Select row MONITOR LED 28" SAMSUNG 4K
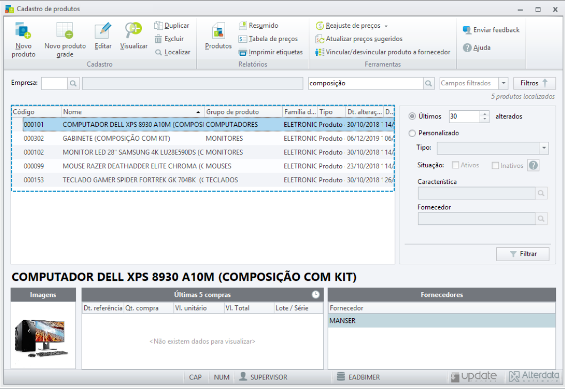 coord(203,152)
